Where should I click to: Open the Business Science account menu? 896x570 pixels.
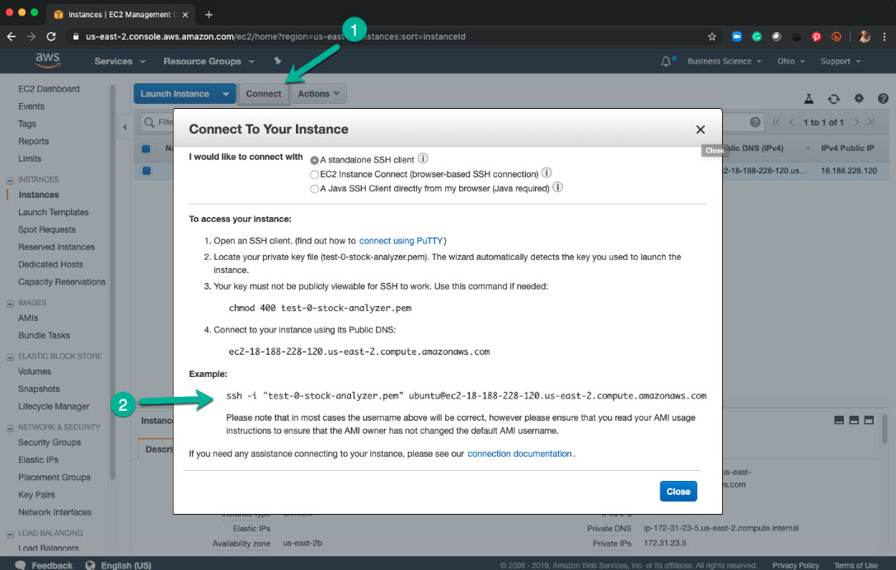pyautogui.click(x=724, y=61)
